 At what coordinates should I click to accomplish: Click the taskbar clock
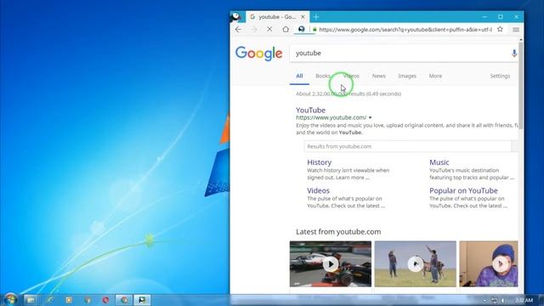(524, 300)
